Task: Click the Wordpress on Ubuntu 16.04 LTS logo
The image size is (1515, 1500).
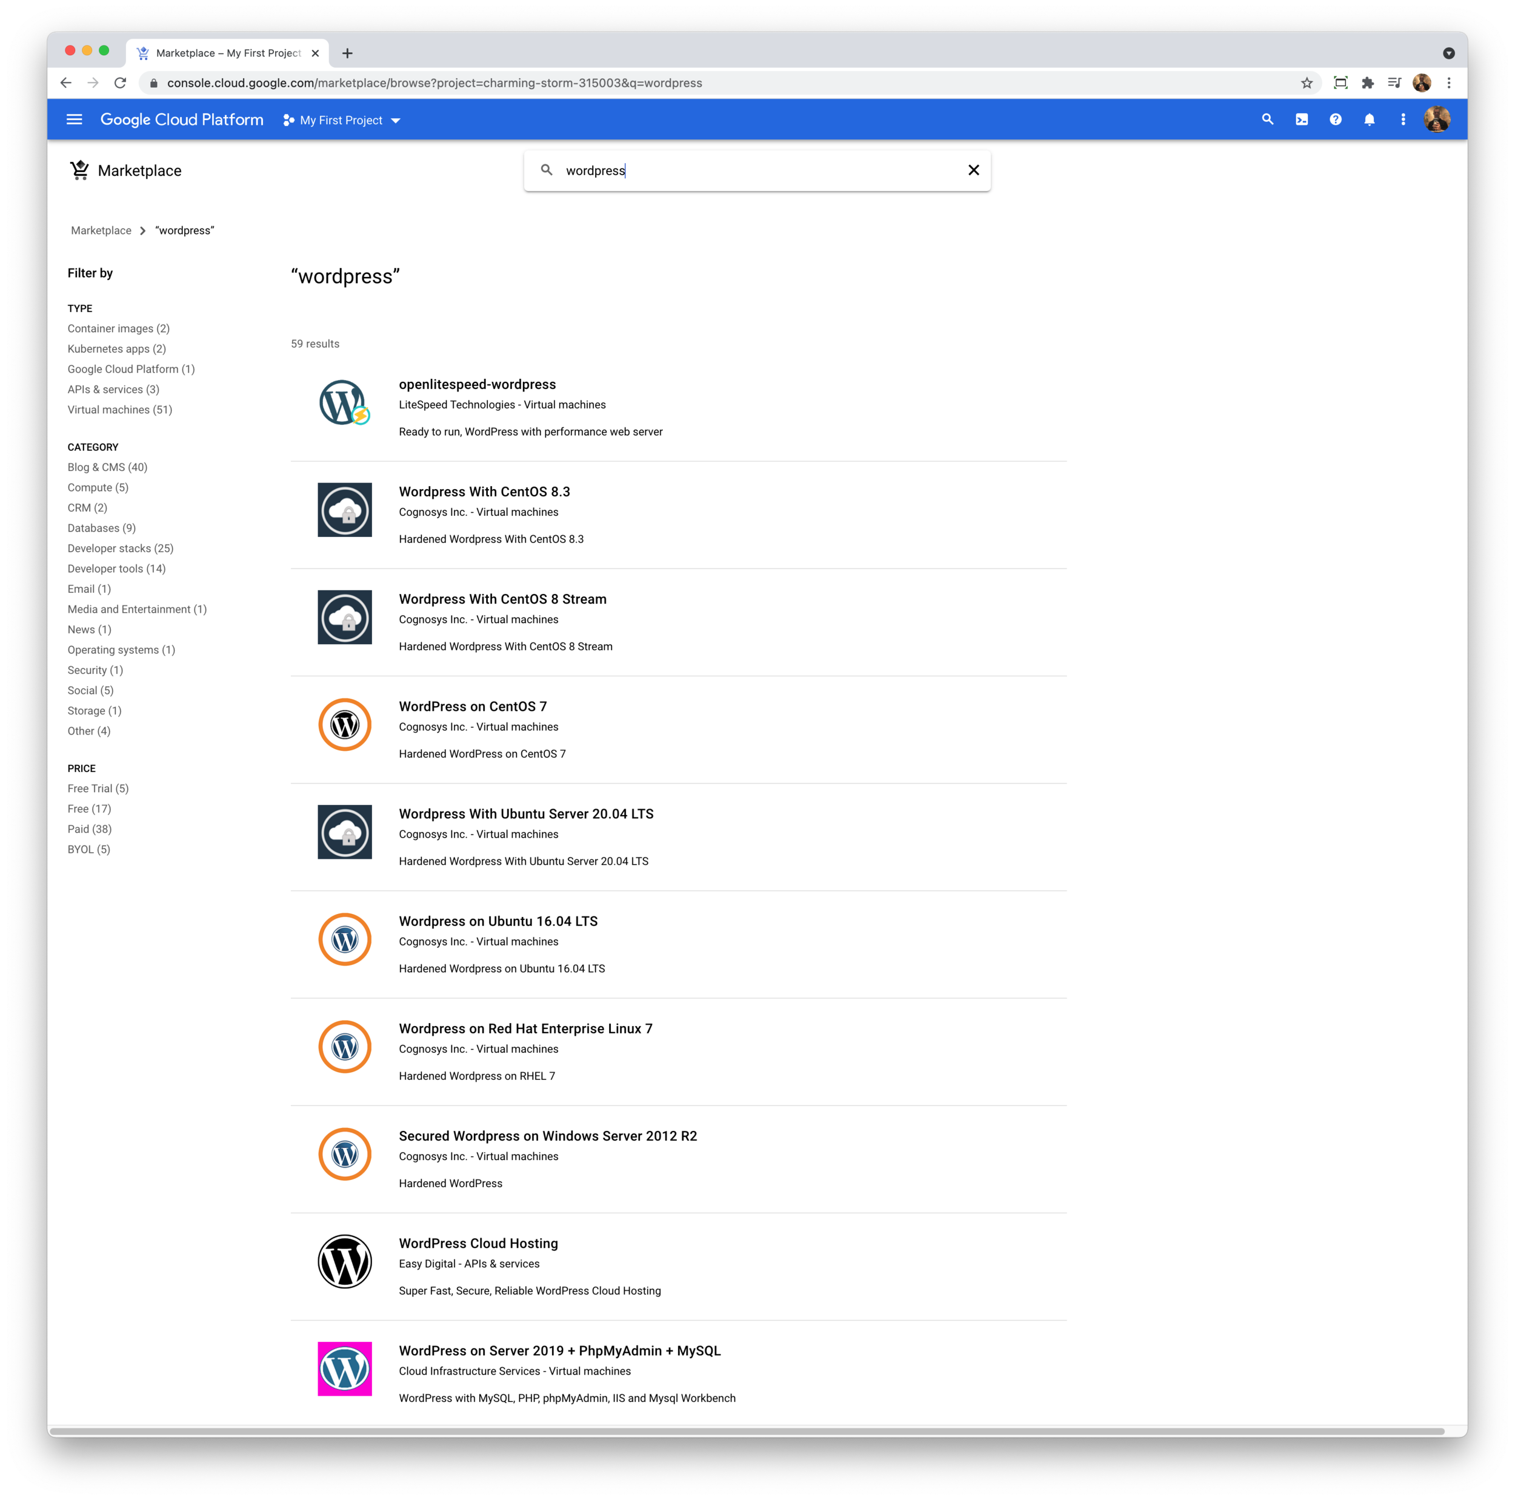Action: point(345,939)
